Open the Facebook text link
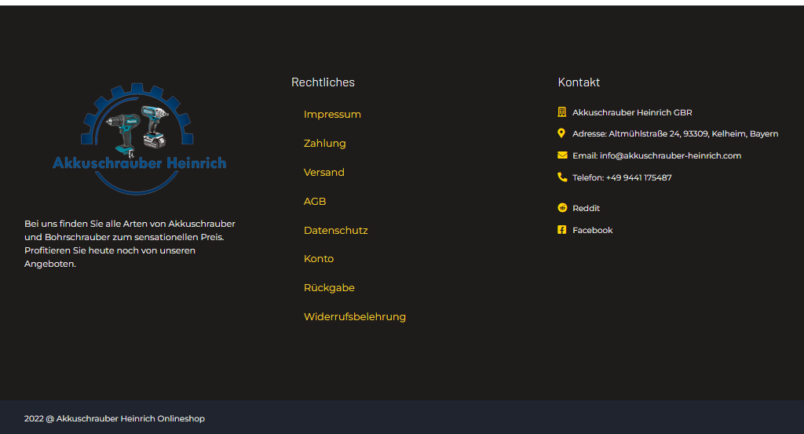The height and width of the screenshot is (434, 804). (x=592, y=230)
